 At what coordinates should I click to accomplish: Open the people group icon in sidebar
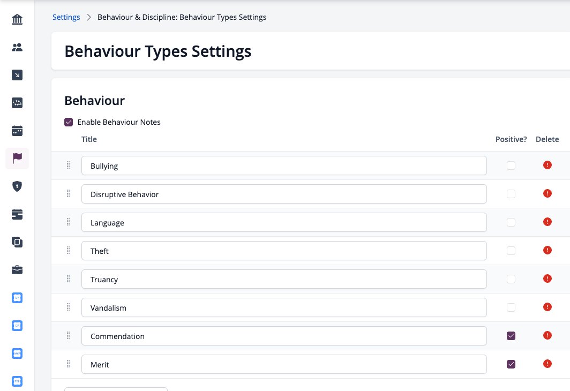pyautogui.click(x=17, y=47)
